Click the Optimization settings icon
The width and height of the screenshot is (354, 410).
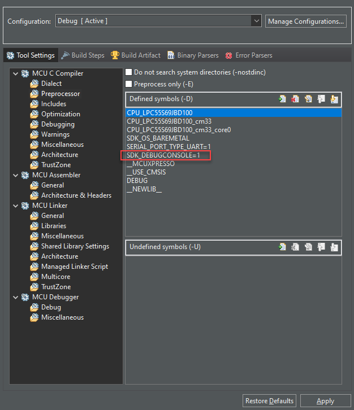tap(34, 114)
